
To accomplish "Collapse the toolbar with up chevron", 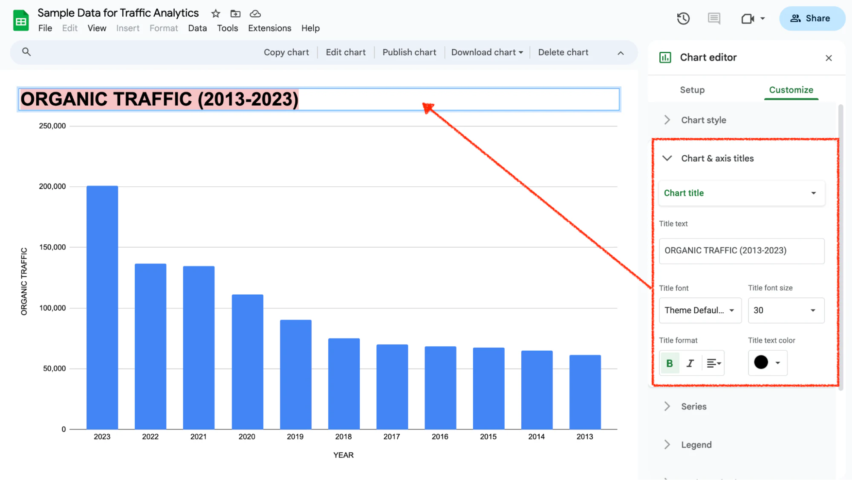I will (x=621, y=53).
